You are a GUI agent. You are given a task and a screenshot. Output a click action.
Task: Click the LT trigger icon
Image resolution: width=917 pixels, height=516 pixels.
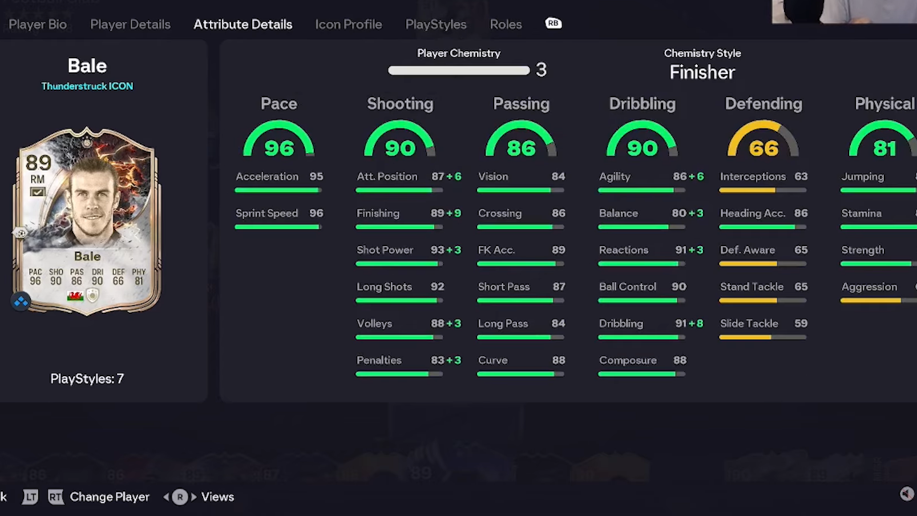tap(30, 497)
